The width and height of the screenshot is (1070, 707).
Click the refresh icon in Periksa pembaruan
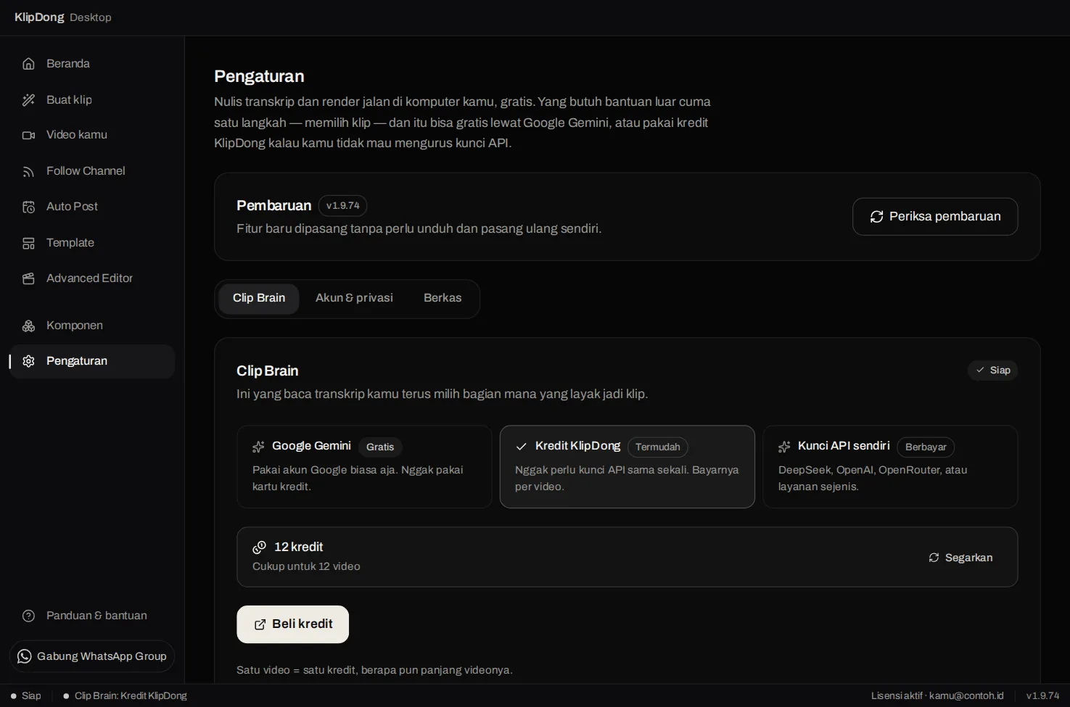click(x=876, y=217)
